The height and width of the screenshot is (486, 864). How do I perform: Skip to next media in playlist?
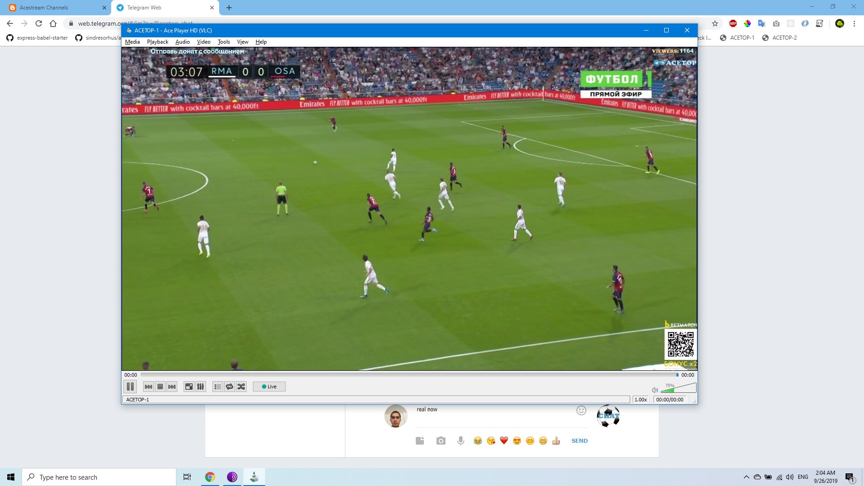coord(172,387)
